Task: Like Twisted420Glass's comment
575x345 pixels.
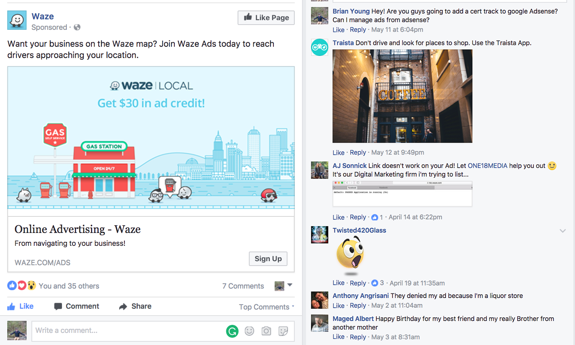Action: 338,283
